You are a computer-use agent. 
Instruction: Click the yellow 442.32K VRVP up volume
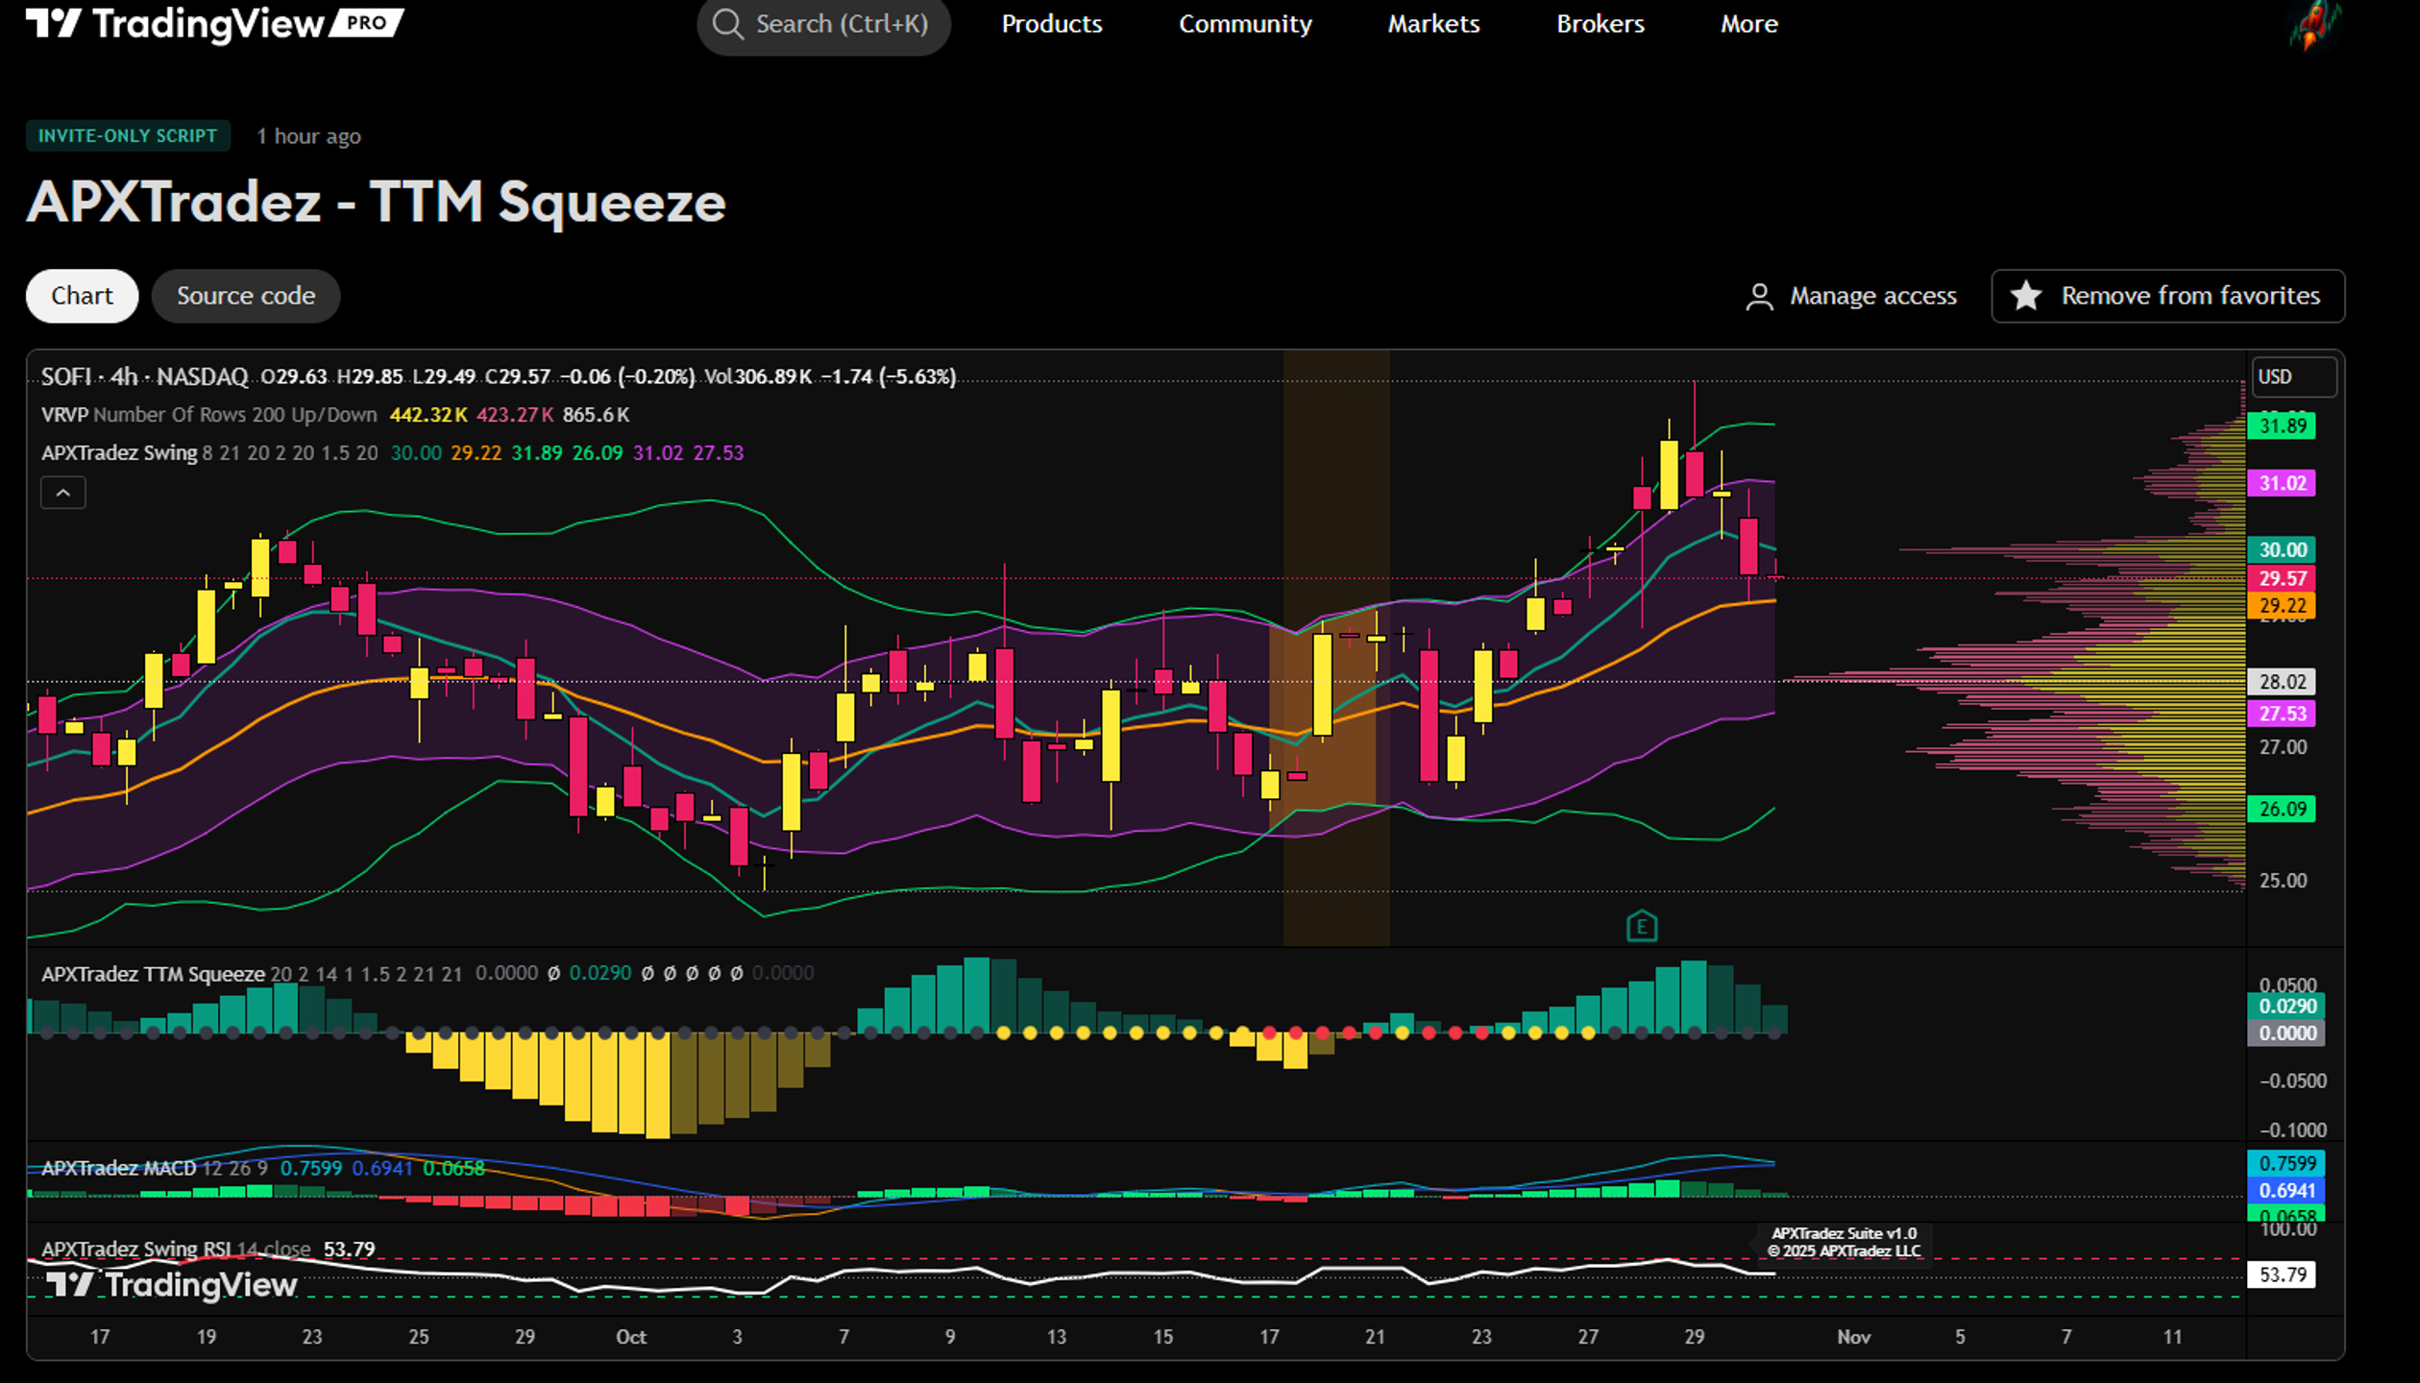coord(428,415)
